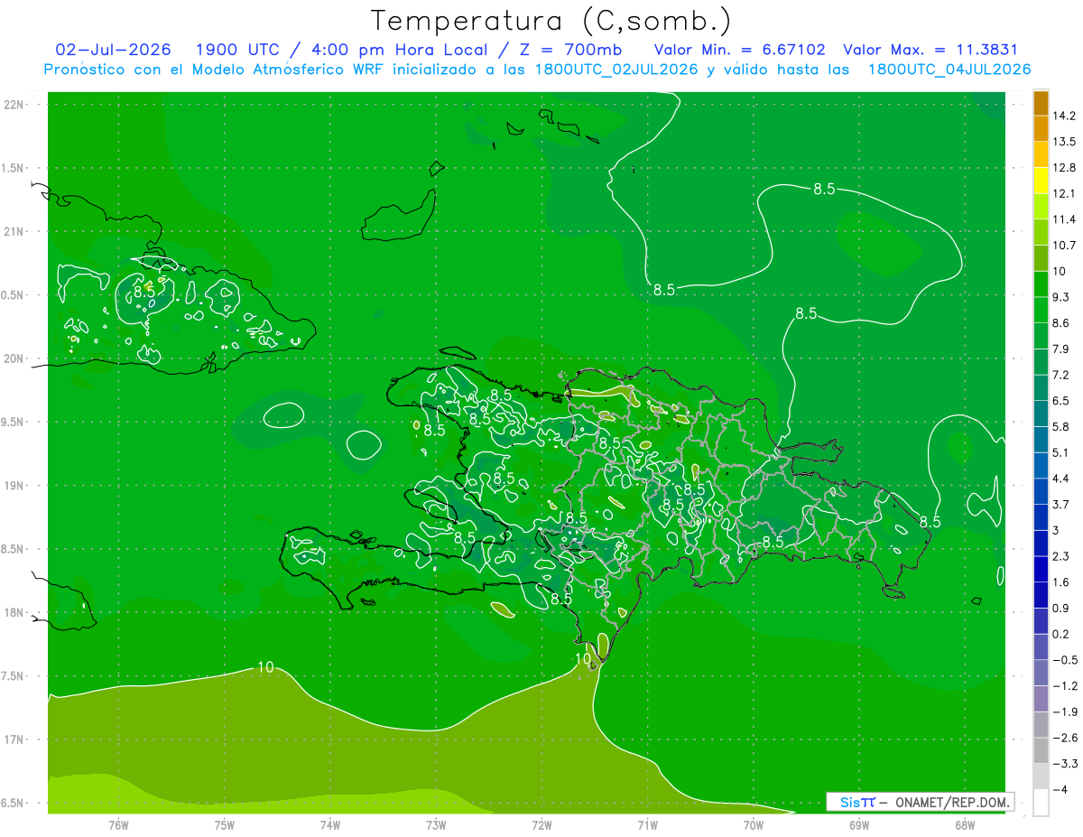This screenshot has height=837, width=1083.
Task: Click the "19N" latitude axis label
Action: tap(14, 486)
